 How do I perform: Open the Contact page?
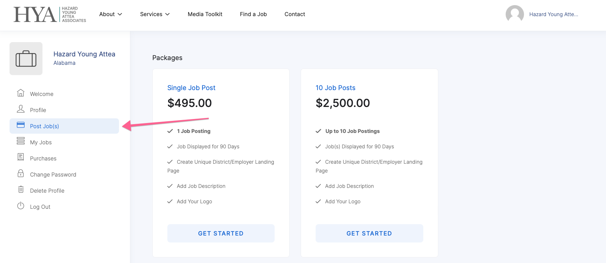[295, 14]
